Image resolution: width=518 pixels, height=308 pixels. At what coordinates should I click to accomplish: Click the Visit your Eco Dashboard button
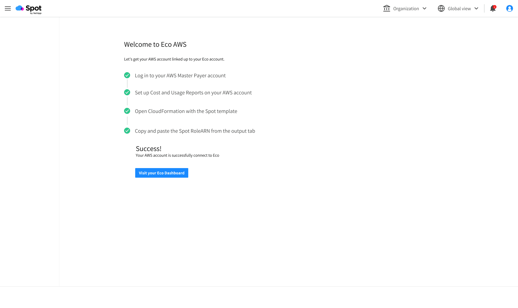162,173
